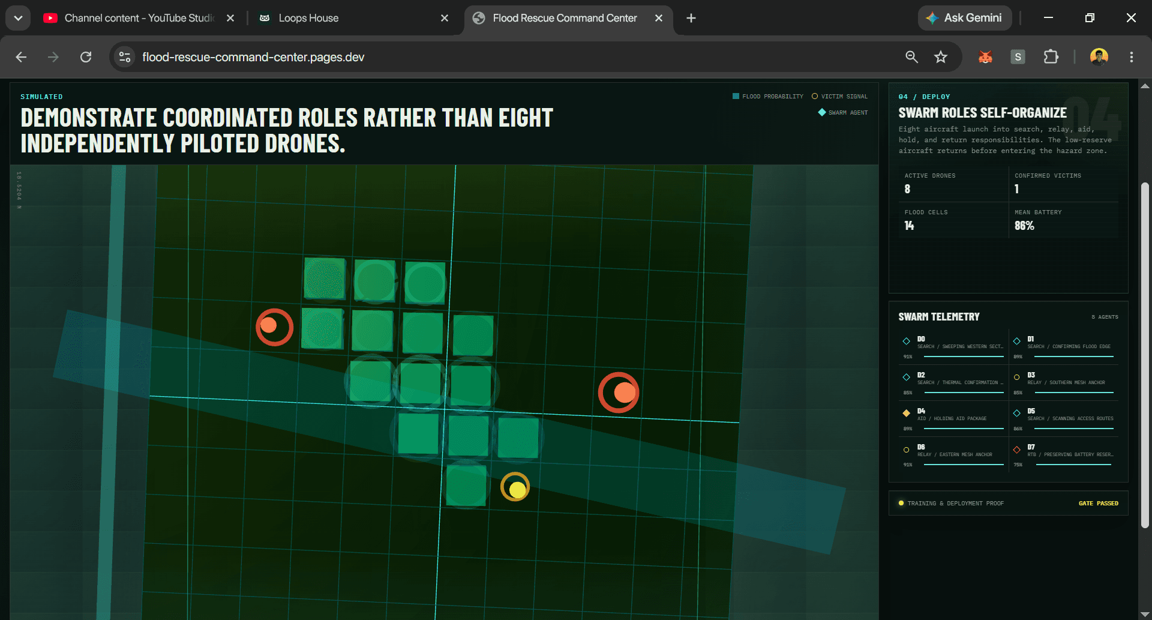Click the '8 AGENTS' count label

pos(1105,317)
